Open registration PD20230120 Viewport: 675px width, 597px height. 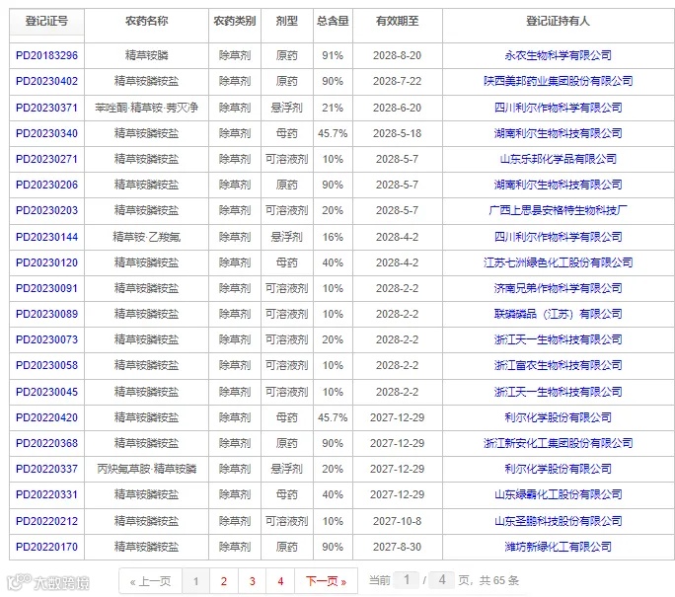47,263
